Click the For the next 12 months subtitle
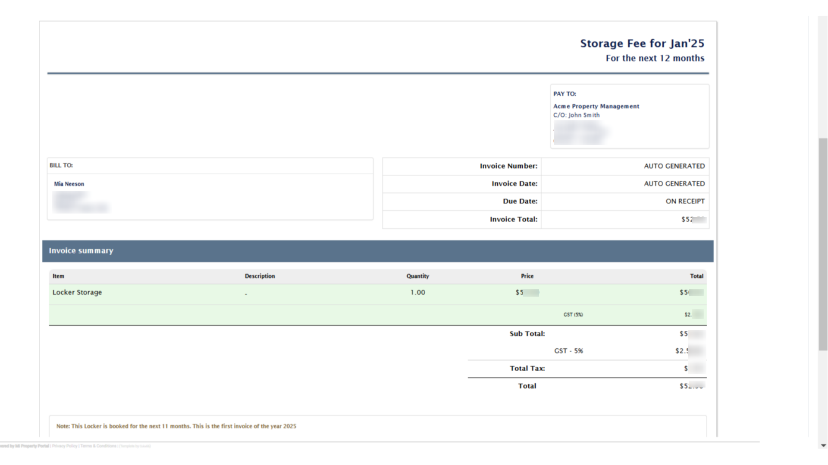Viewport: 828px width, 465px height. tap(655, 59)
